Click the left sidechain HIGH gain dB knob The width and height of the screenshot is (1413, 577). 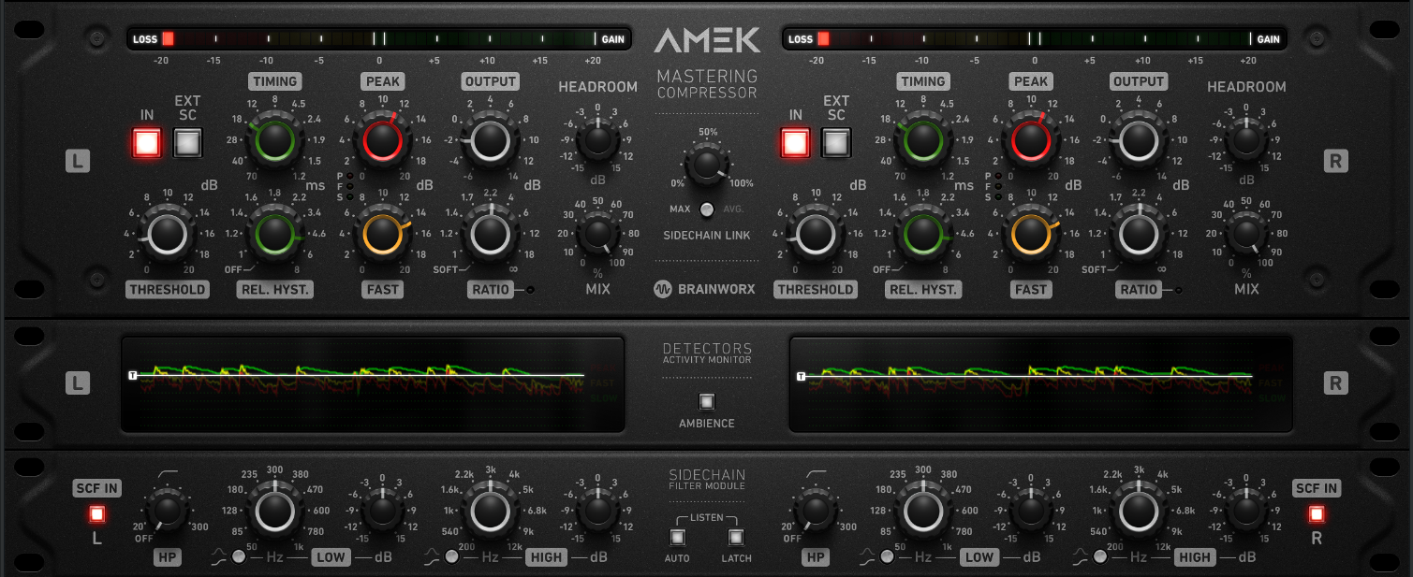[x=597, y=512]
